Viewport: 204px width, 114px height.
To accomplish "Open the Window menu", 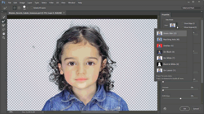I will click(72, 3).
